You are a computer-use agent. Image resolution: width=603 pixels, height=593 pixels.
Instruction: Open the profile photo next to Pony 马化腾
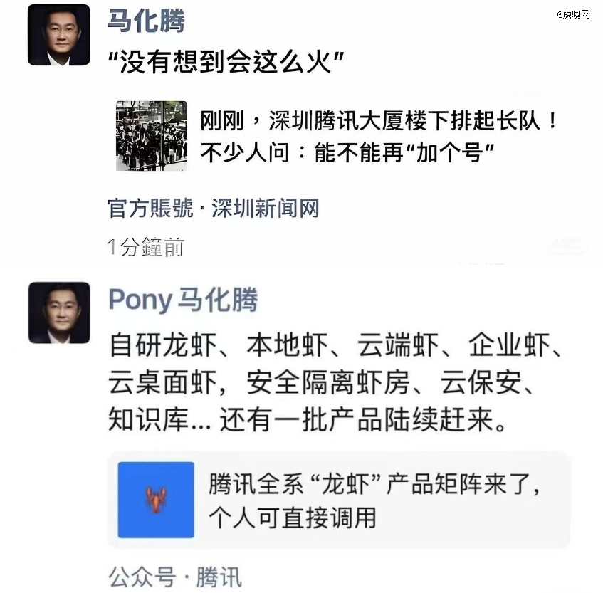tap(59, 313)
